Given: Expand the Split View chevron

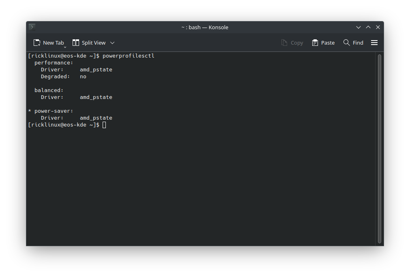Looking at the screenshot, I should (x=112, y=43).
